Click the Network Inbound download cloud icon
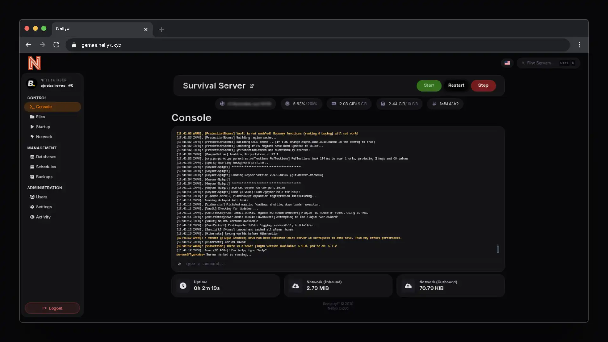The image size is (608, 342). click(x=295, y=286)
